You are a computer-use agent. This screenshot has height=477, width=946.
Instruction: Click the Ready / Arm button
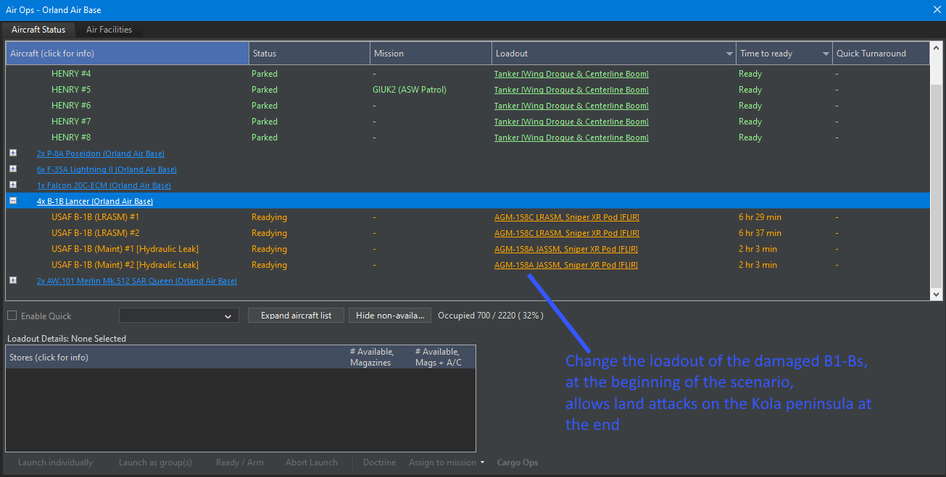coord(240,463)
